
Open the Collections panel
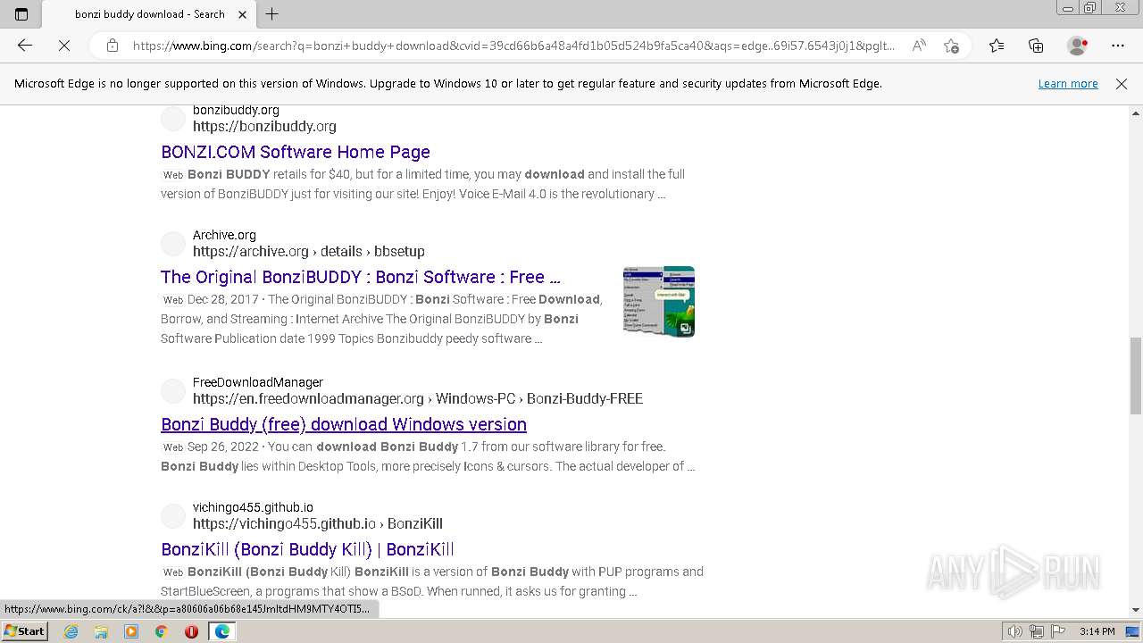pyautogui.click(x=1036, y=46)
